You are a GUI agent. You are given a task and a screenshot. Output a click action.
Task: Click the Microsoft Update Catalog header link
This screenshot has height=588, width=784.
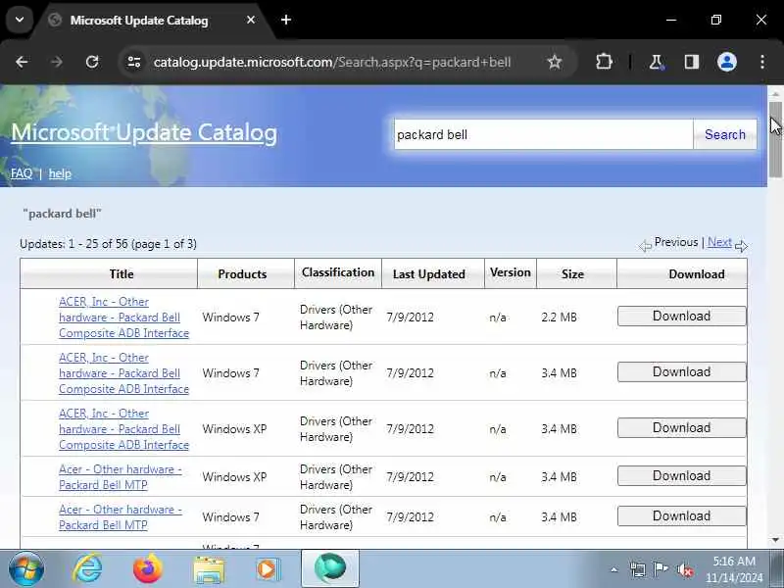coord(144,133)
